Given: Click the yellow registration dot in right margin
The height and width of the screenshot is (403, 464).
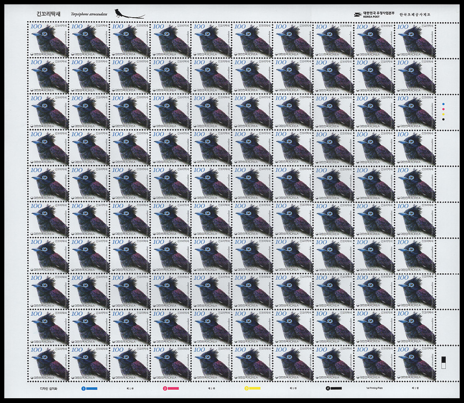Looking at the screenshot, I should (x=444, y=114).
